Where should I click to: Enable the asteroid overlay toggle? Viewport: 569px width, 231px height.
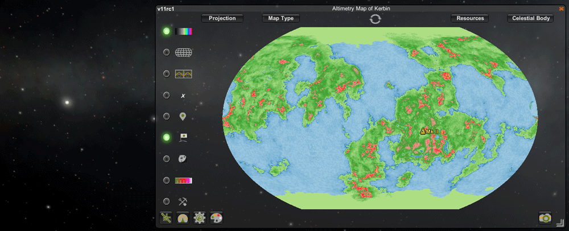tap(167, 159)
